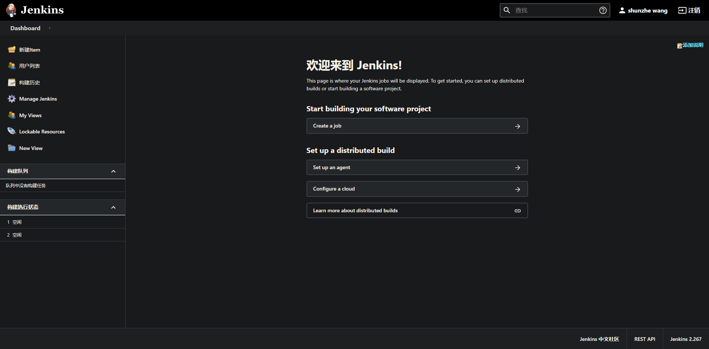Click 队列中没有构建任务 queue text
709x349 pixels.
point(26,186)
